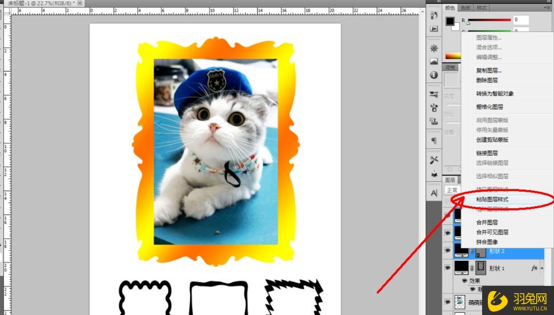This screenshot has width=554, height=315.
Task: Open the blend mode 正常 dropdown
Action: (452, 190)
